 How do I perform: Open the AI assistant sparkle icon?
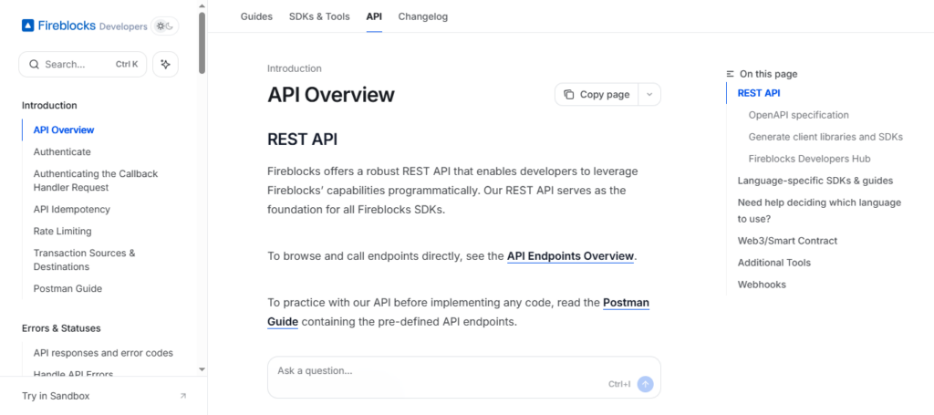coord(166,65)
